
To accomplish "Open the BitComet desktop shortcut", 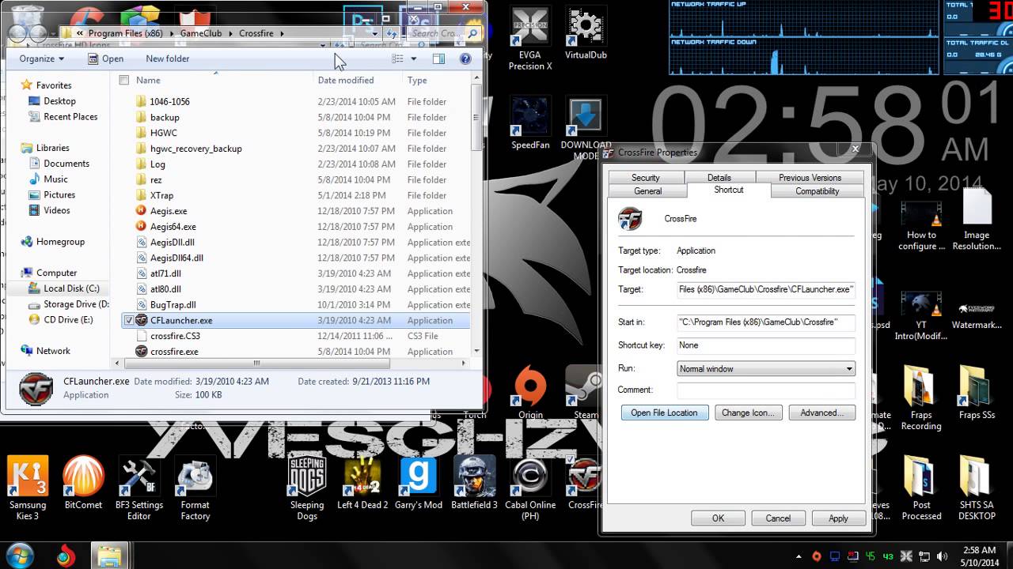I will point(83,482).
